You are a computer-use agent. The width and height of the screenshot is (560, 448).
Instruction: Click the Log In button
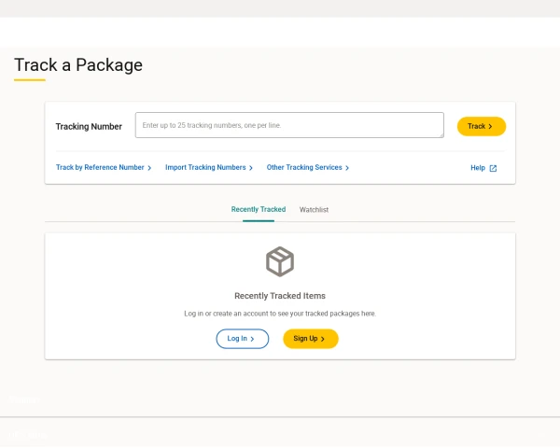point(242,338)
